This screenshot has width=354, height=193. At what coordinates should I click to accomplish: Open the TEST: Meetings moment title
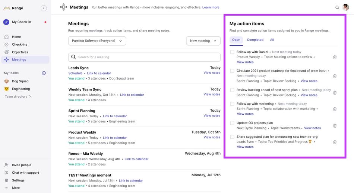coord(90,175)
